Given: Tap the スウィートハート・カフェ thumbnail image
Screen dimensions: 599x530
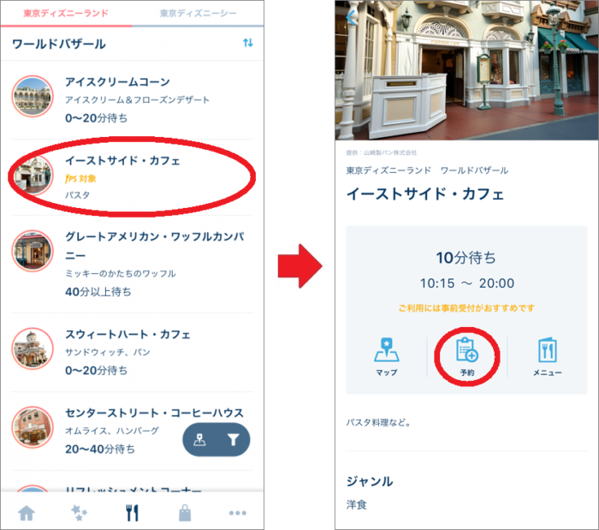Looking at the screenshot, I should (x=34, y=349).
